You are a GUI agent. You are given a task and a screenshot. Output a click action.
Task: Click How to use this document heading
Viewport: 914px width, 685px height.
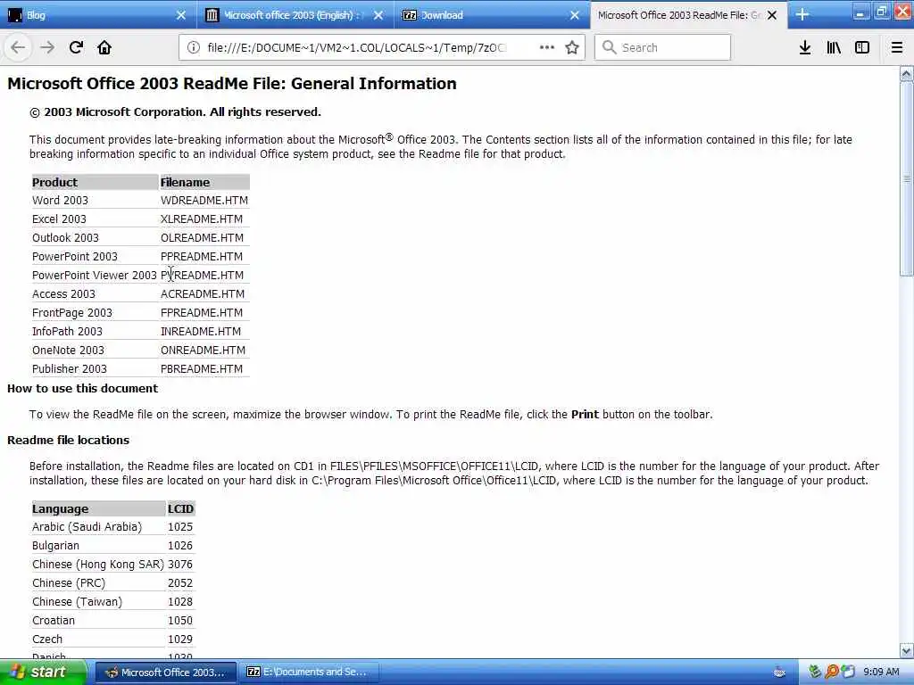click(82, 389)
